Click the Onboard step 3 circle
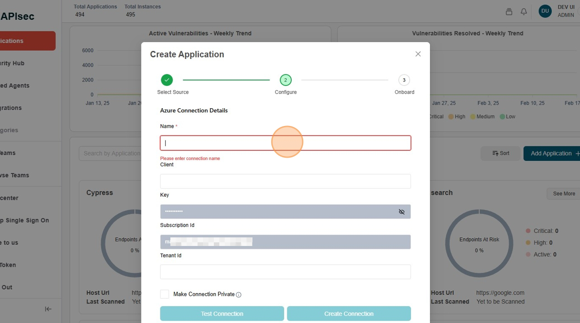 (404, 80)
